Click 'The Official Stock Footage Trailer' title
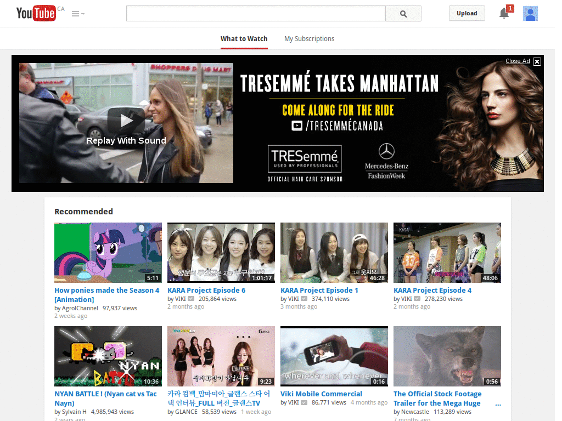Viewport: 562px width, 421px height. pyautogui.click(x=437, y=398)
